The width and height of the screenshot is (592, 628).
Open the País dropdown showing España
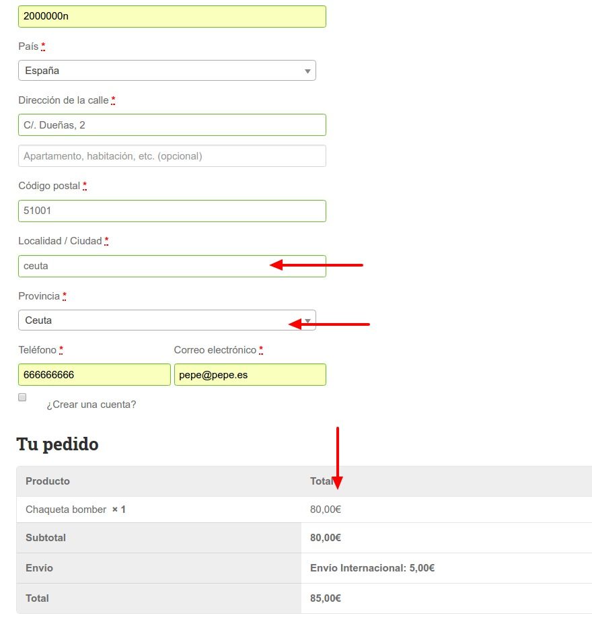(167, 71)
